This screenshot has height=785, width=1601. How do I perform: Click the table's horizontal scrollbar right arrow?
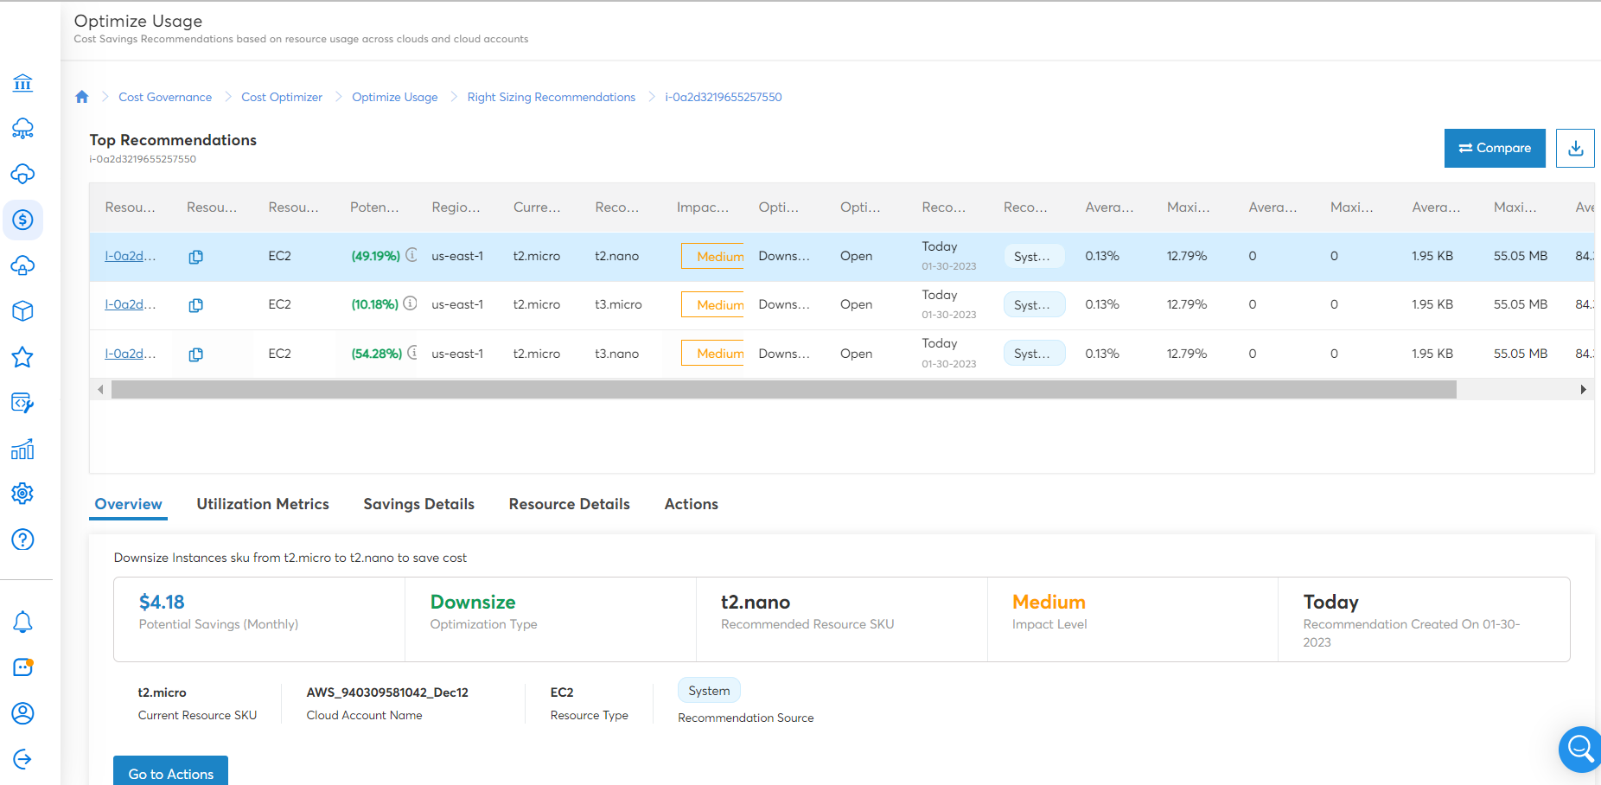click(1583, 390)
